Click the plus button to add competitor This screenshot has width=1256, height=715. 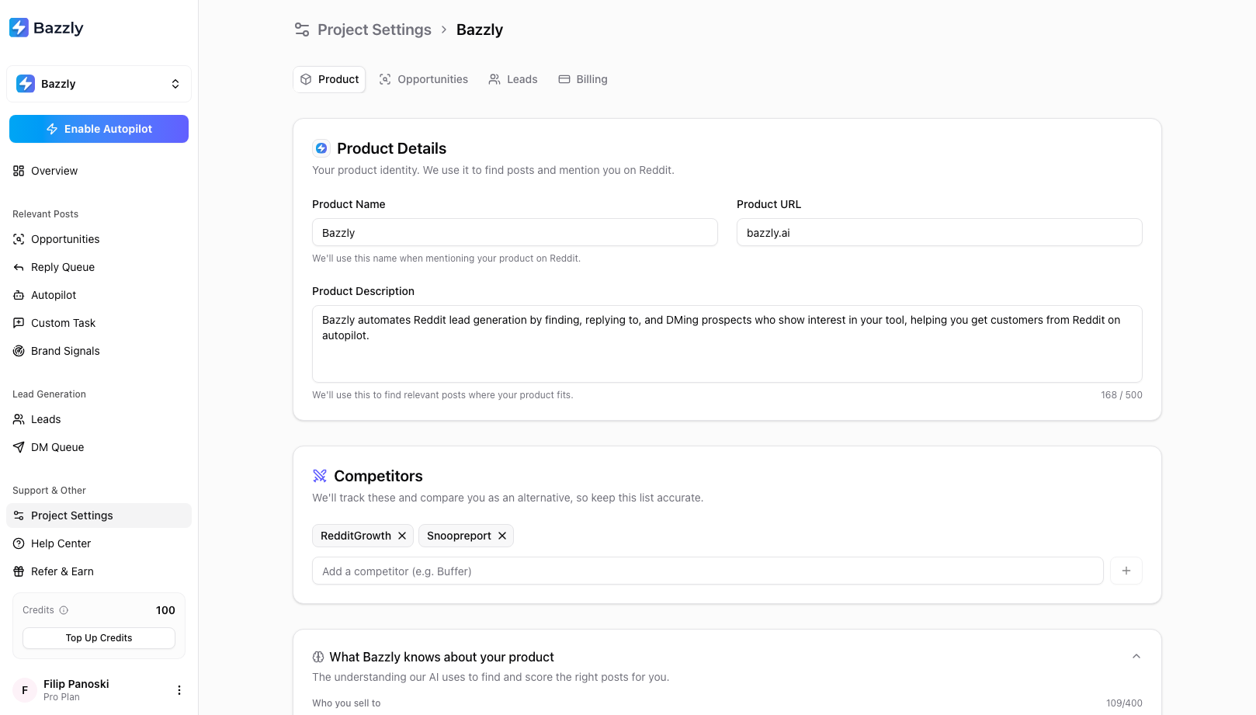pos(1126,571)
